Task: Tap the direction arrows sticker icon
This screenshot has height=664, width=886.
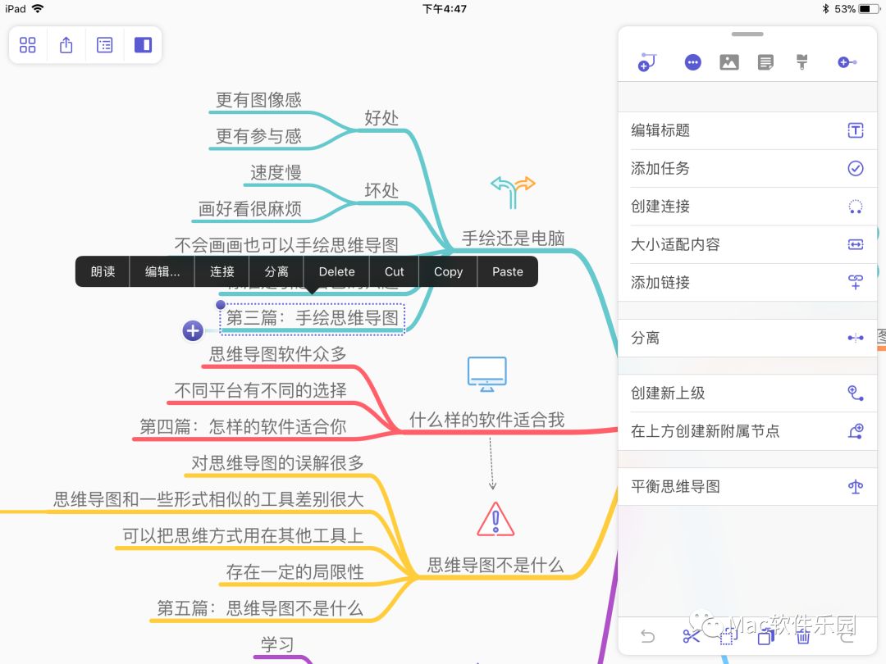Action: point(513,192)
